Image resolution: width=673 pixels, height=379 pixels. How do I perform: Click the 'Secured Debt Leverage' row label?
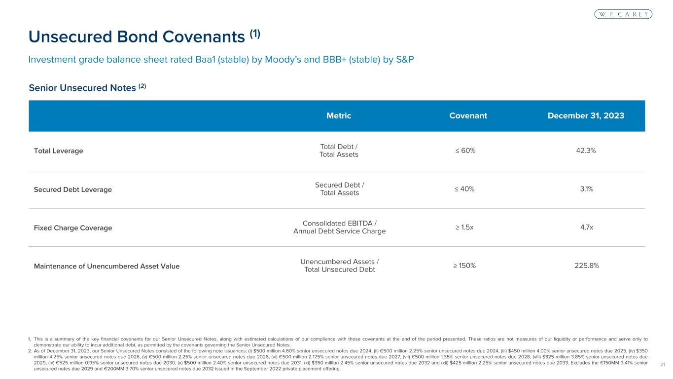[72, 189]
